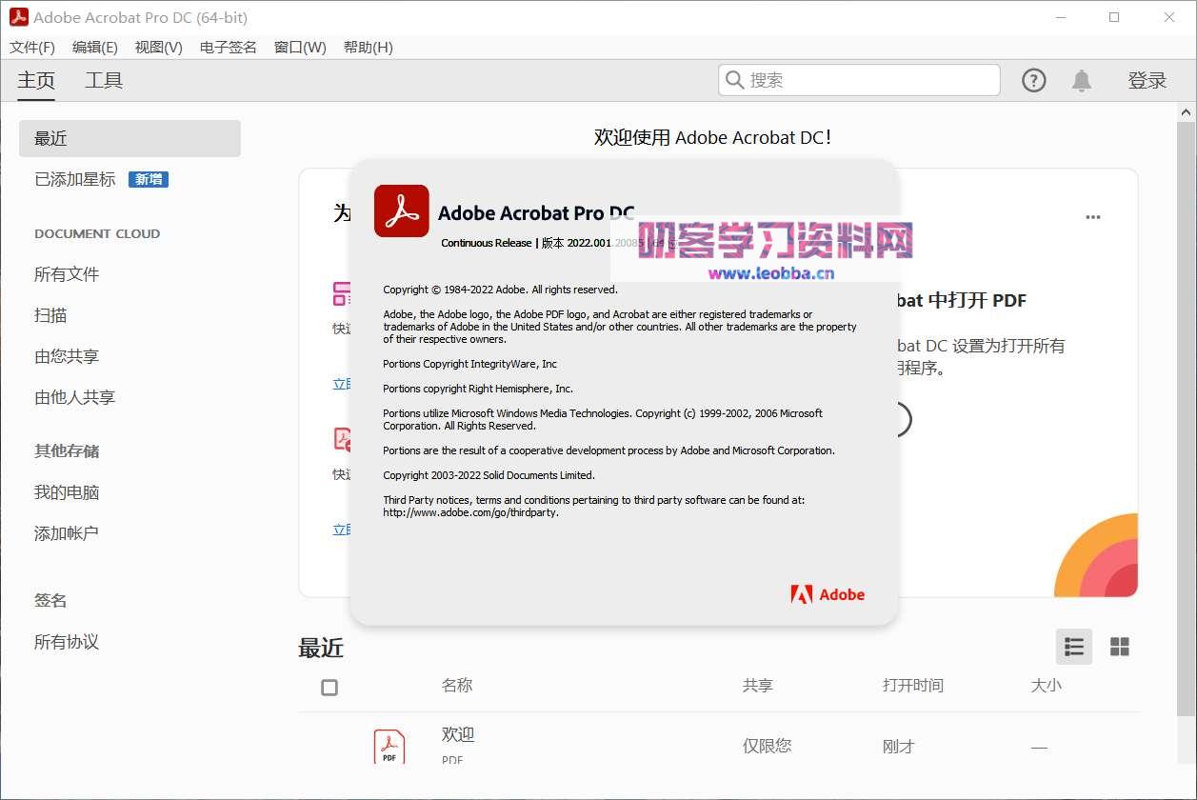Screen dimensions: 1197x800
Task: Click the Acrobat icon in the title bar
Action: tap(18, 16)
